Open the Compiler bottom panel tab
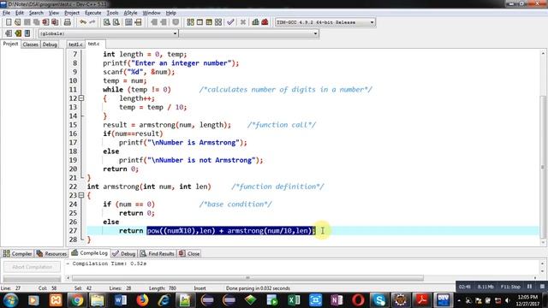Image resolution: width=548 pixels, height=308 pixels. [x=17, y=253]
